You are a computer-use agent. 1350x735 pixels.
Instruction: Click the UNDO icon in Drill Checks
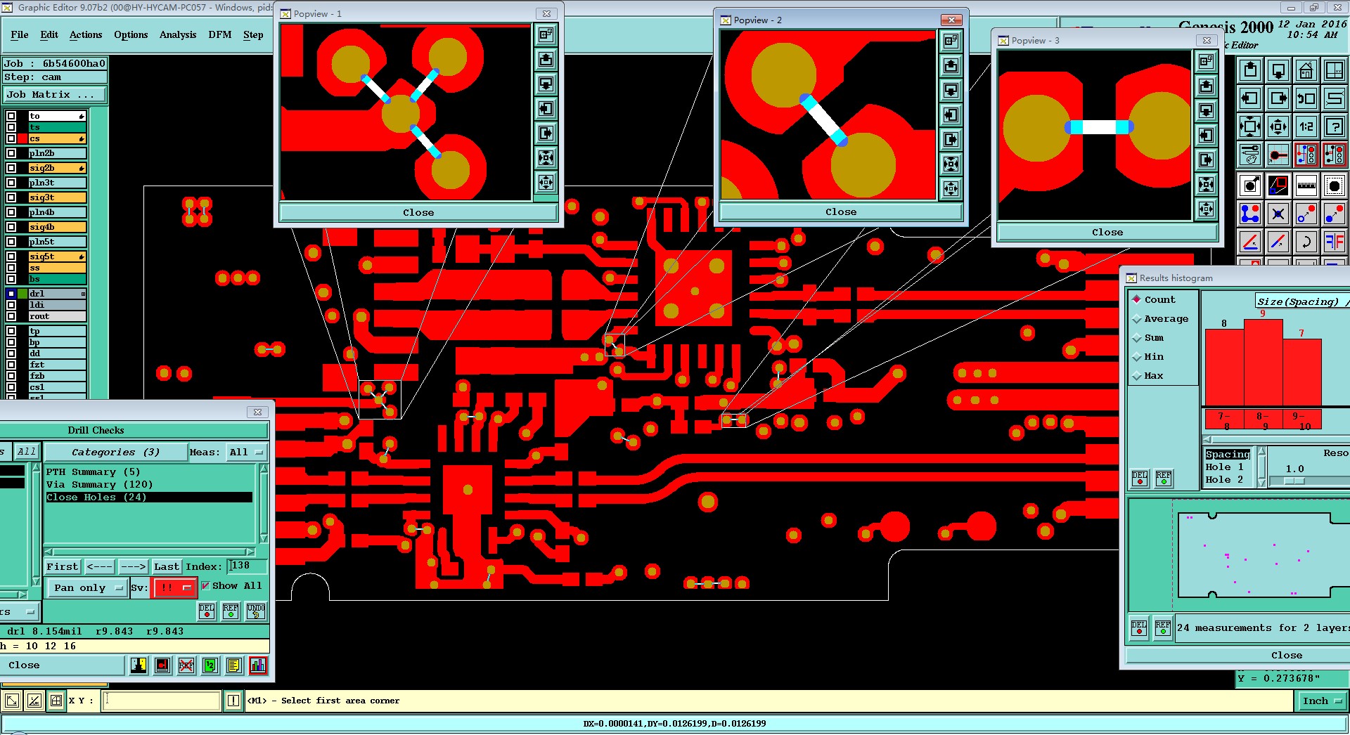[256, 611]
